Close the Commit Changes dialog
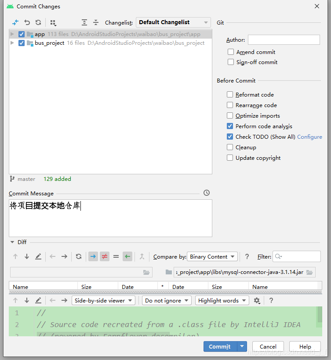 click(317, 6)
